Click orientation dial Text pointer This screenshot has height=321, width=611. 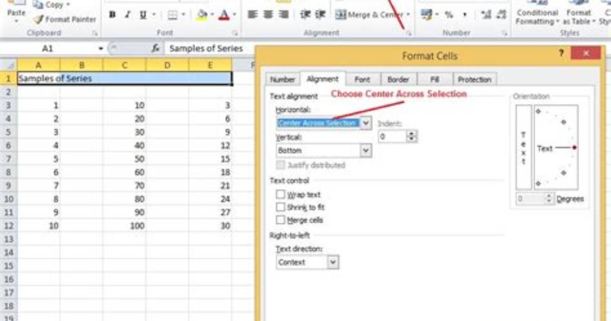(x=556, y=148)
